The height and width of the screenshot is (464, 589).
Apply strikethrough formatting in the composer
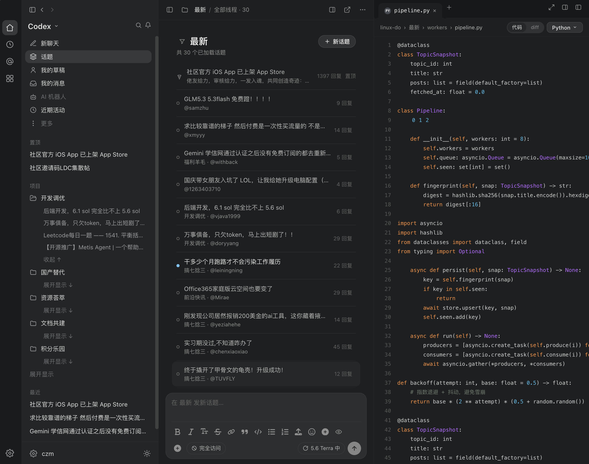click(218, 432)
